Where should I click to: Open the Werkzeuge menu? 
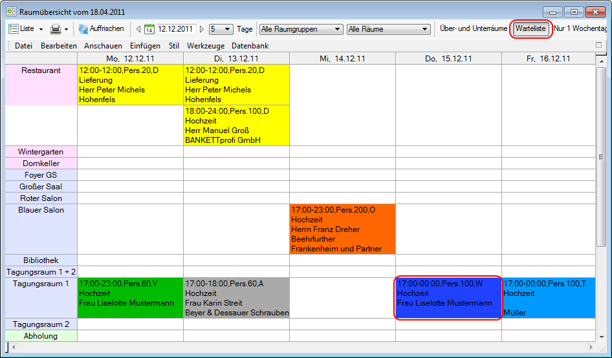coord(204,46)
